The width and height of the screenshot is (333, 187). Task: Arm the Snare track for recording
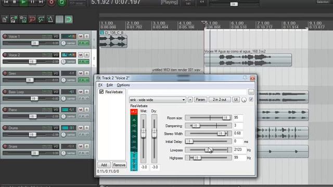pos(5,146)
